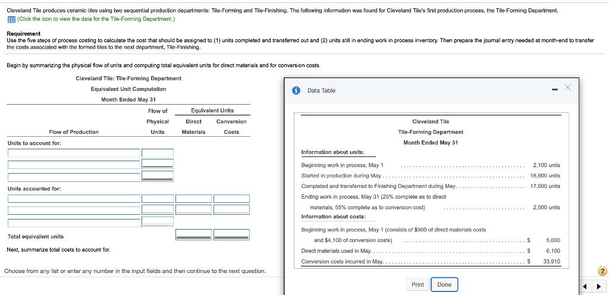Minimize the Data Table popup

click(x=555, y=90)
